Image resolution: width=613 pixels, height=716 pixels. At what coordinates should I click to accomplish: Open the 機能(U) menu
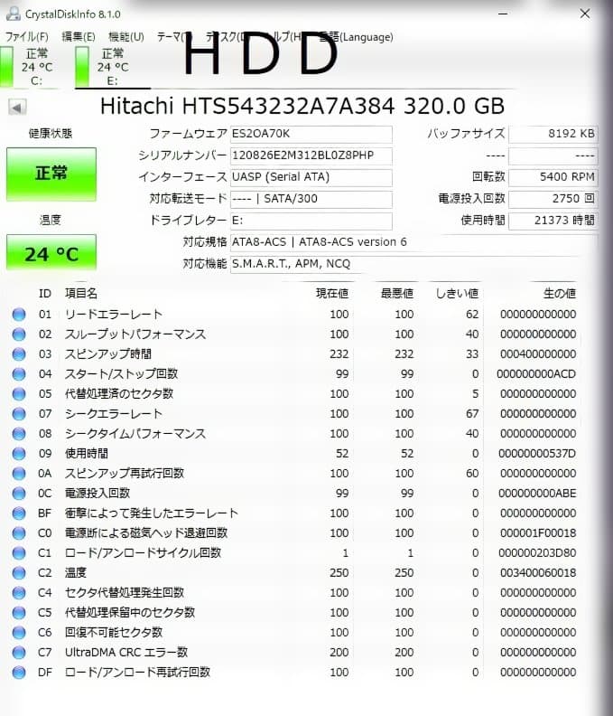126,37
